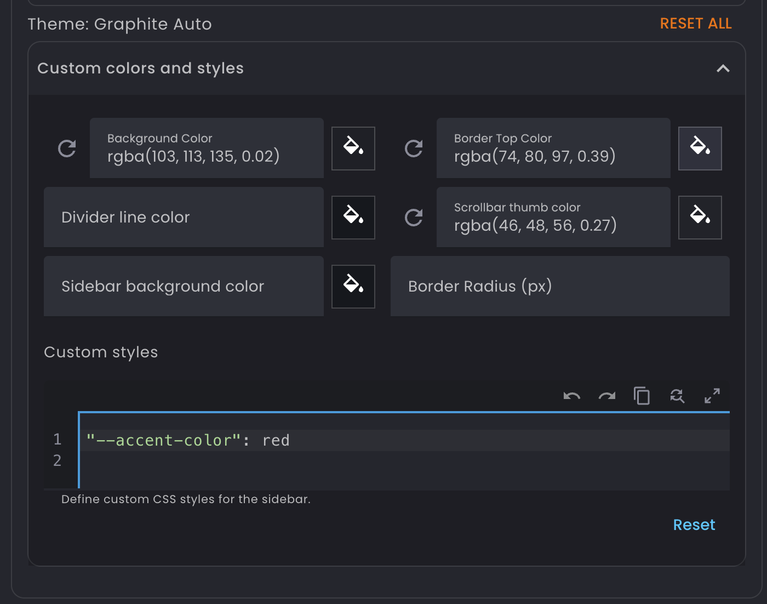Reset the Border Top Color icon
The height and width of the screenshot is (604, 767).
point(414,149)
